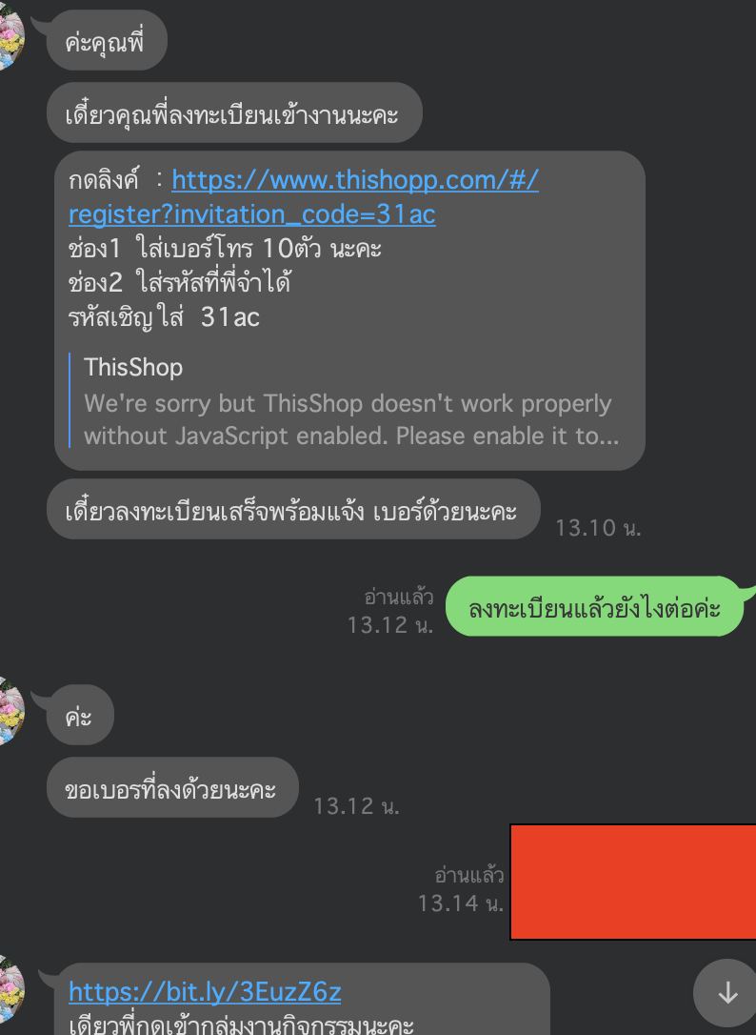The width and height of the screenshot is (756, 1035).
Task: Tap the red redacted message block
Action: [633, 882]
